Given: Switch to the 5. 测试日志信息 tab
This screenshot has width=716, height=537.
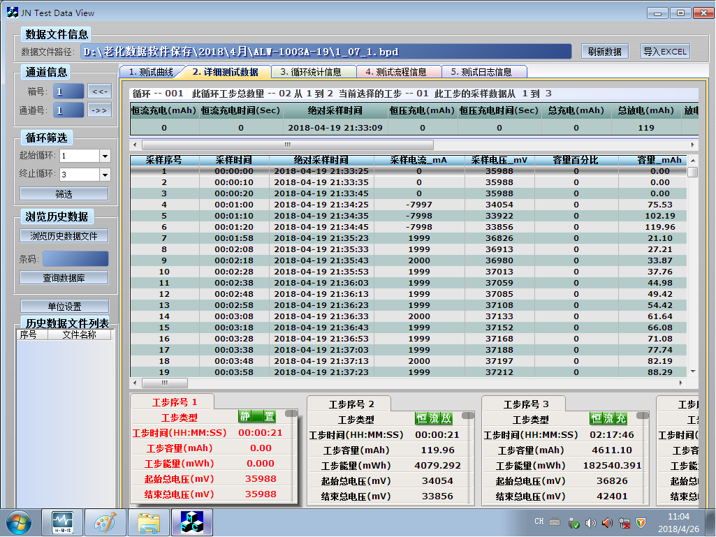Looking at the screenshot, I should coord(482,72).
